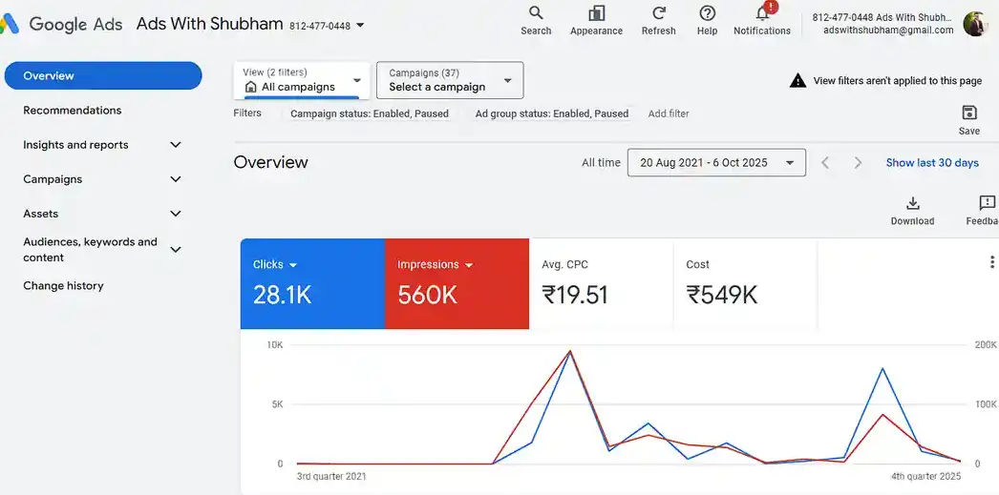Click the '3rd quarter 2021' axis label

331,476
